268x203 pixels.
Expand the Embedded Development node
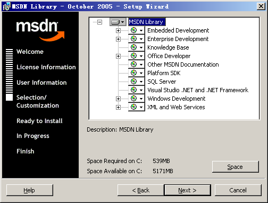point(118,30)
